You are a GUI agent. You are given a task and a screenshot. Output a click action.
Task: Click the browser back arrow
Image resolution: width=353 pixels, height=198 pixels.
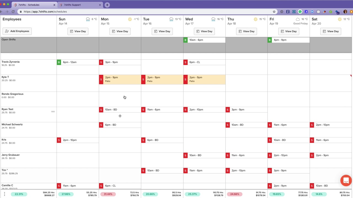pyautogui.click(x=2, y=12)
